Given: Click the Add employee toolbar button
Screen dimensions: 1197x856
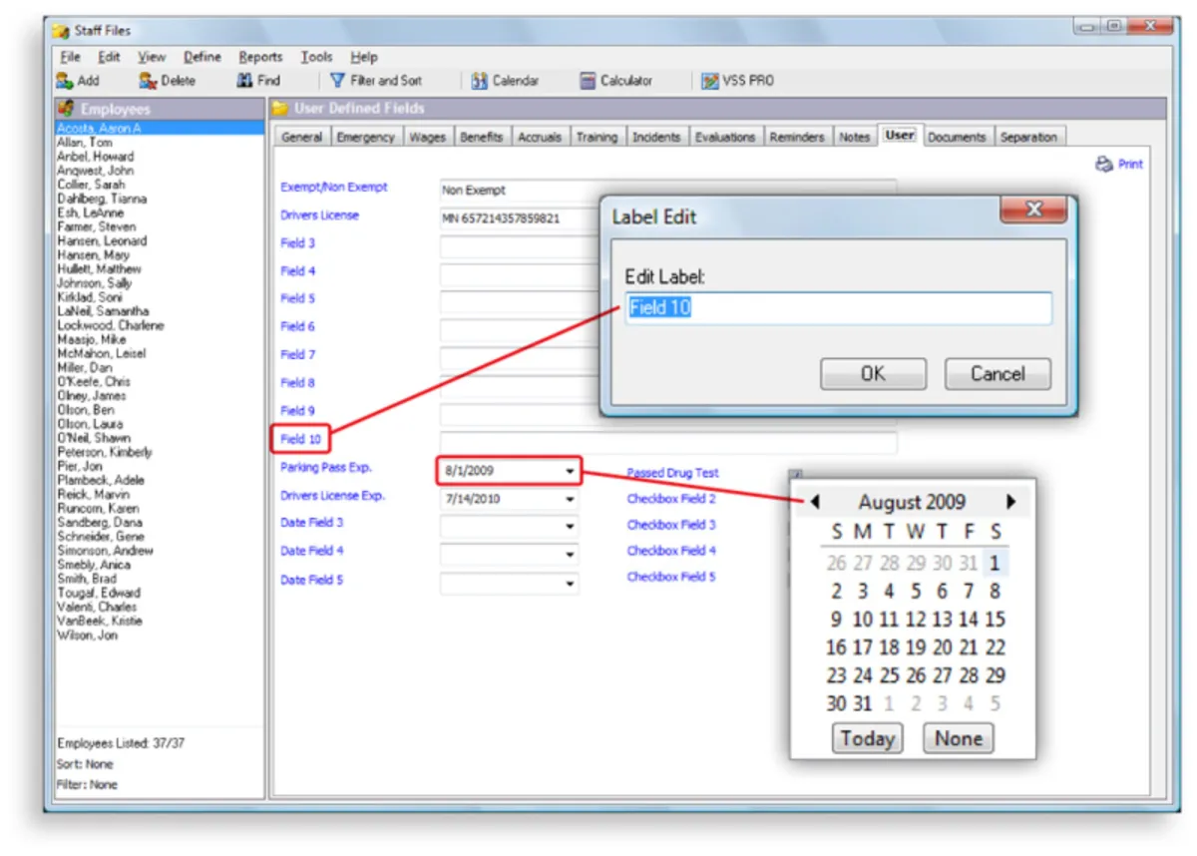Looking at the screenshot, I should 78,81.
